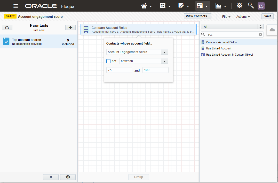The height and width of the screenshot is (183, 278).
Task: Click the cloud icon on right panel
Action: 272,30
